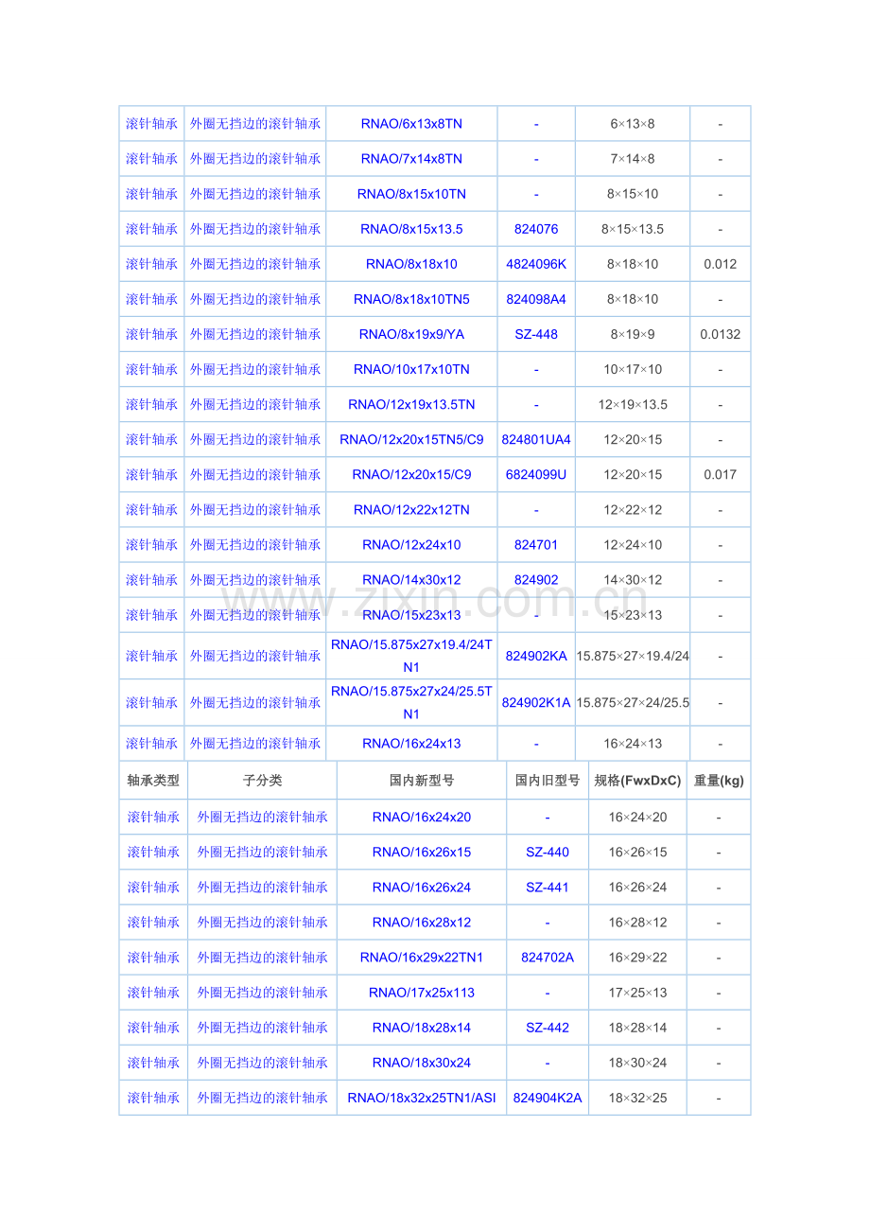Open the RNAO/15x23x13 link
This screenshot has width=870, height=1232.
tap(411, 614)
